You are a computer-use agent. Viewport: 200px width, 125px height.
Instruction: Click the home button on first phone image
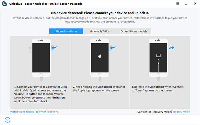(41, 75)
